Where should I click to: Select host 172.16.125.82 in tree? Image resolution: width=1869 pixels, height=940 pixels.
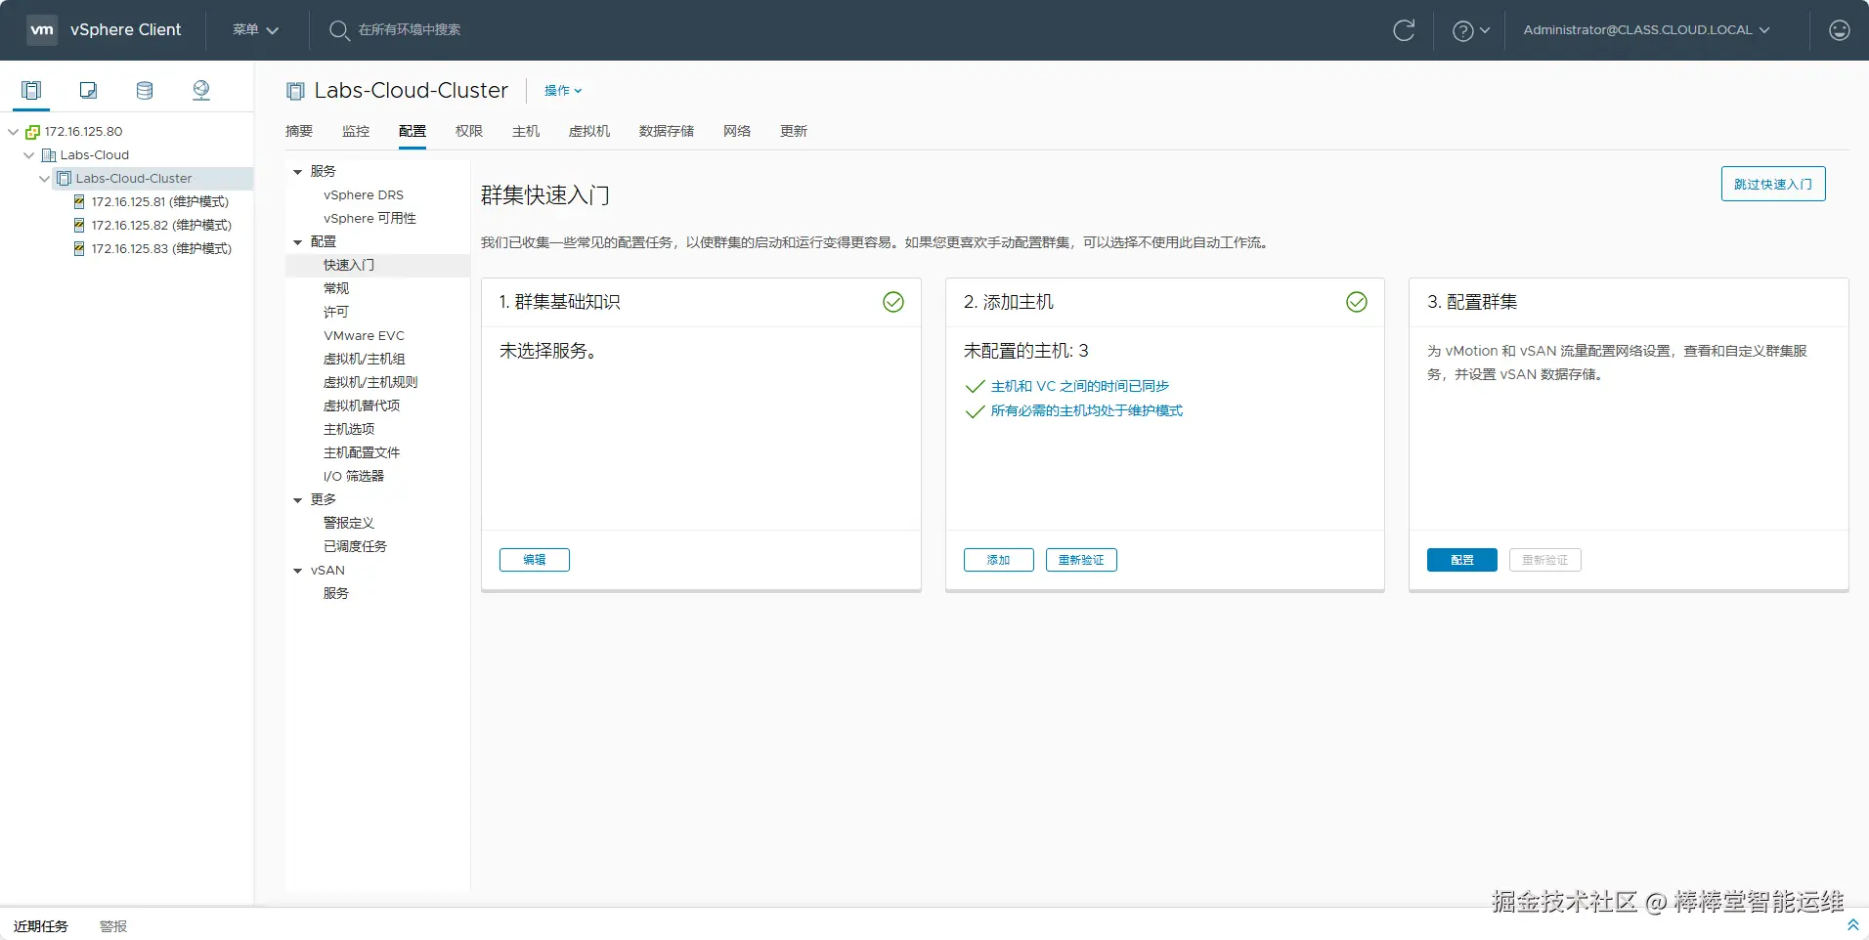[161, 226]
